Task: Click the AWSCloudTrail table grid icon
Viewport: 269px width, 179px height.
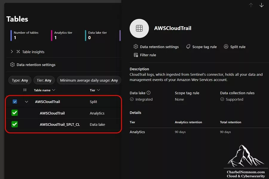Action: point(139,28)
